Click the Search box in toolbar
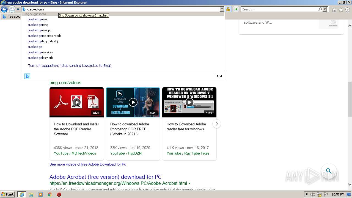The width and height of the screenshot is (352, 198). 279,9
